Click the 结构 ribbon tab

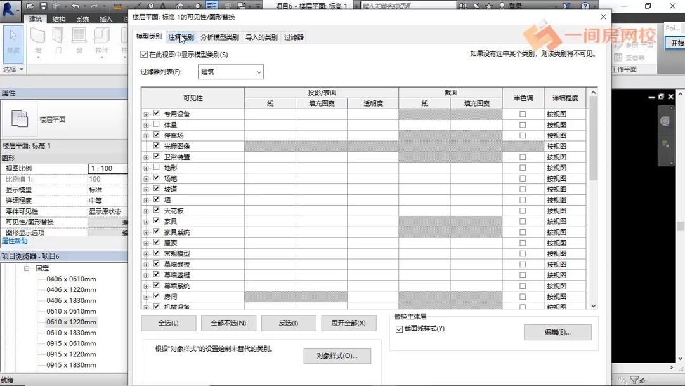point(59,18)
